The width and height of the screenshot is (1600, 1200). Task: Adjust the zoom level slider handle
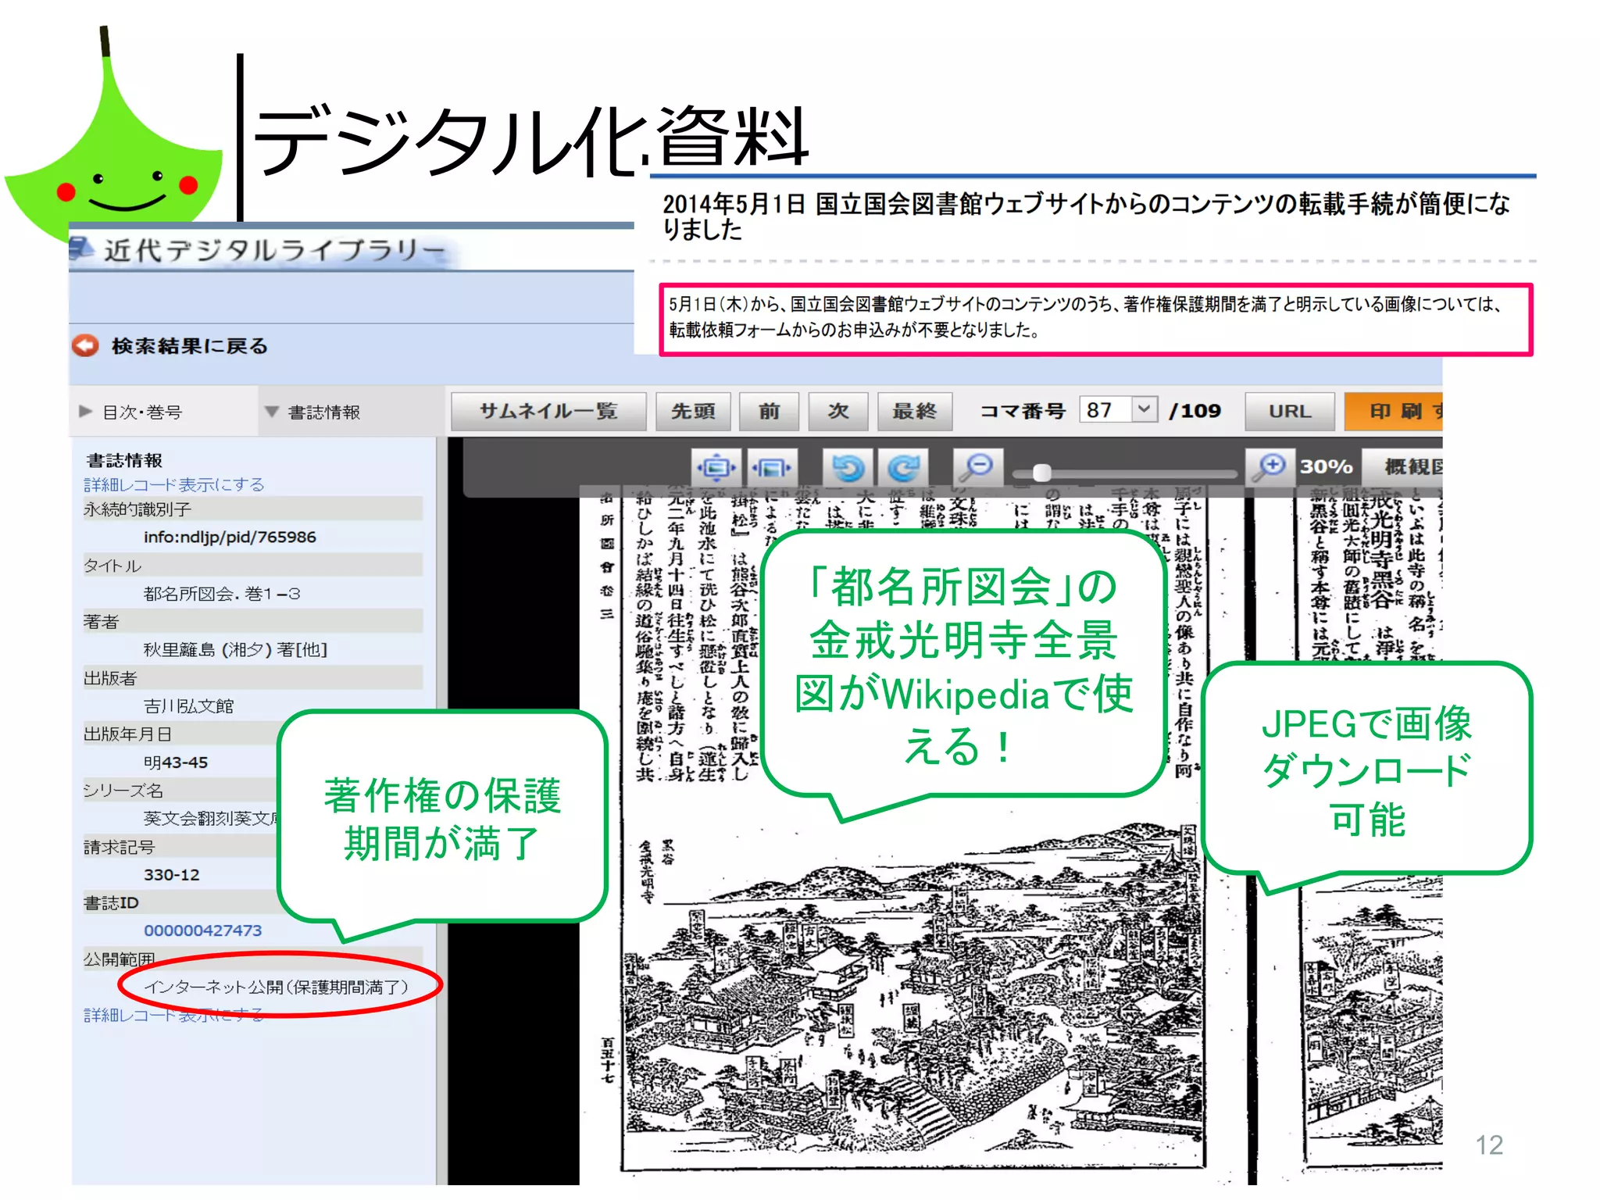tap(1041, 472)
